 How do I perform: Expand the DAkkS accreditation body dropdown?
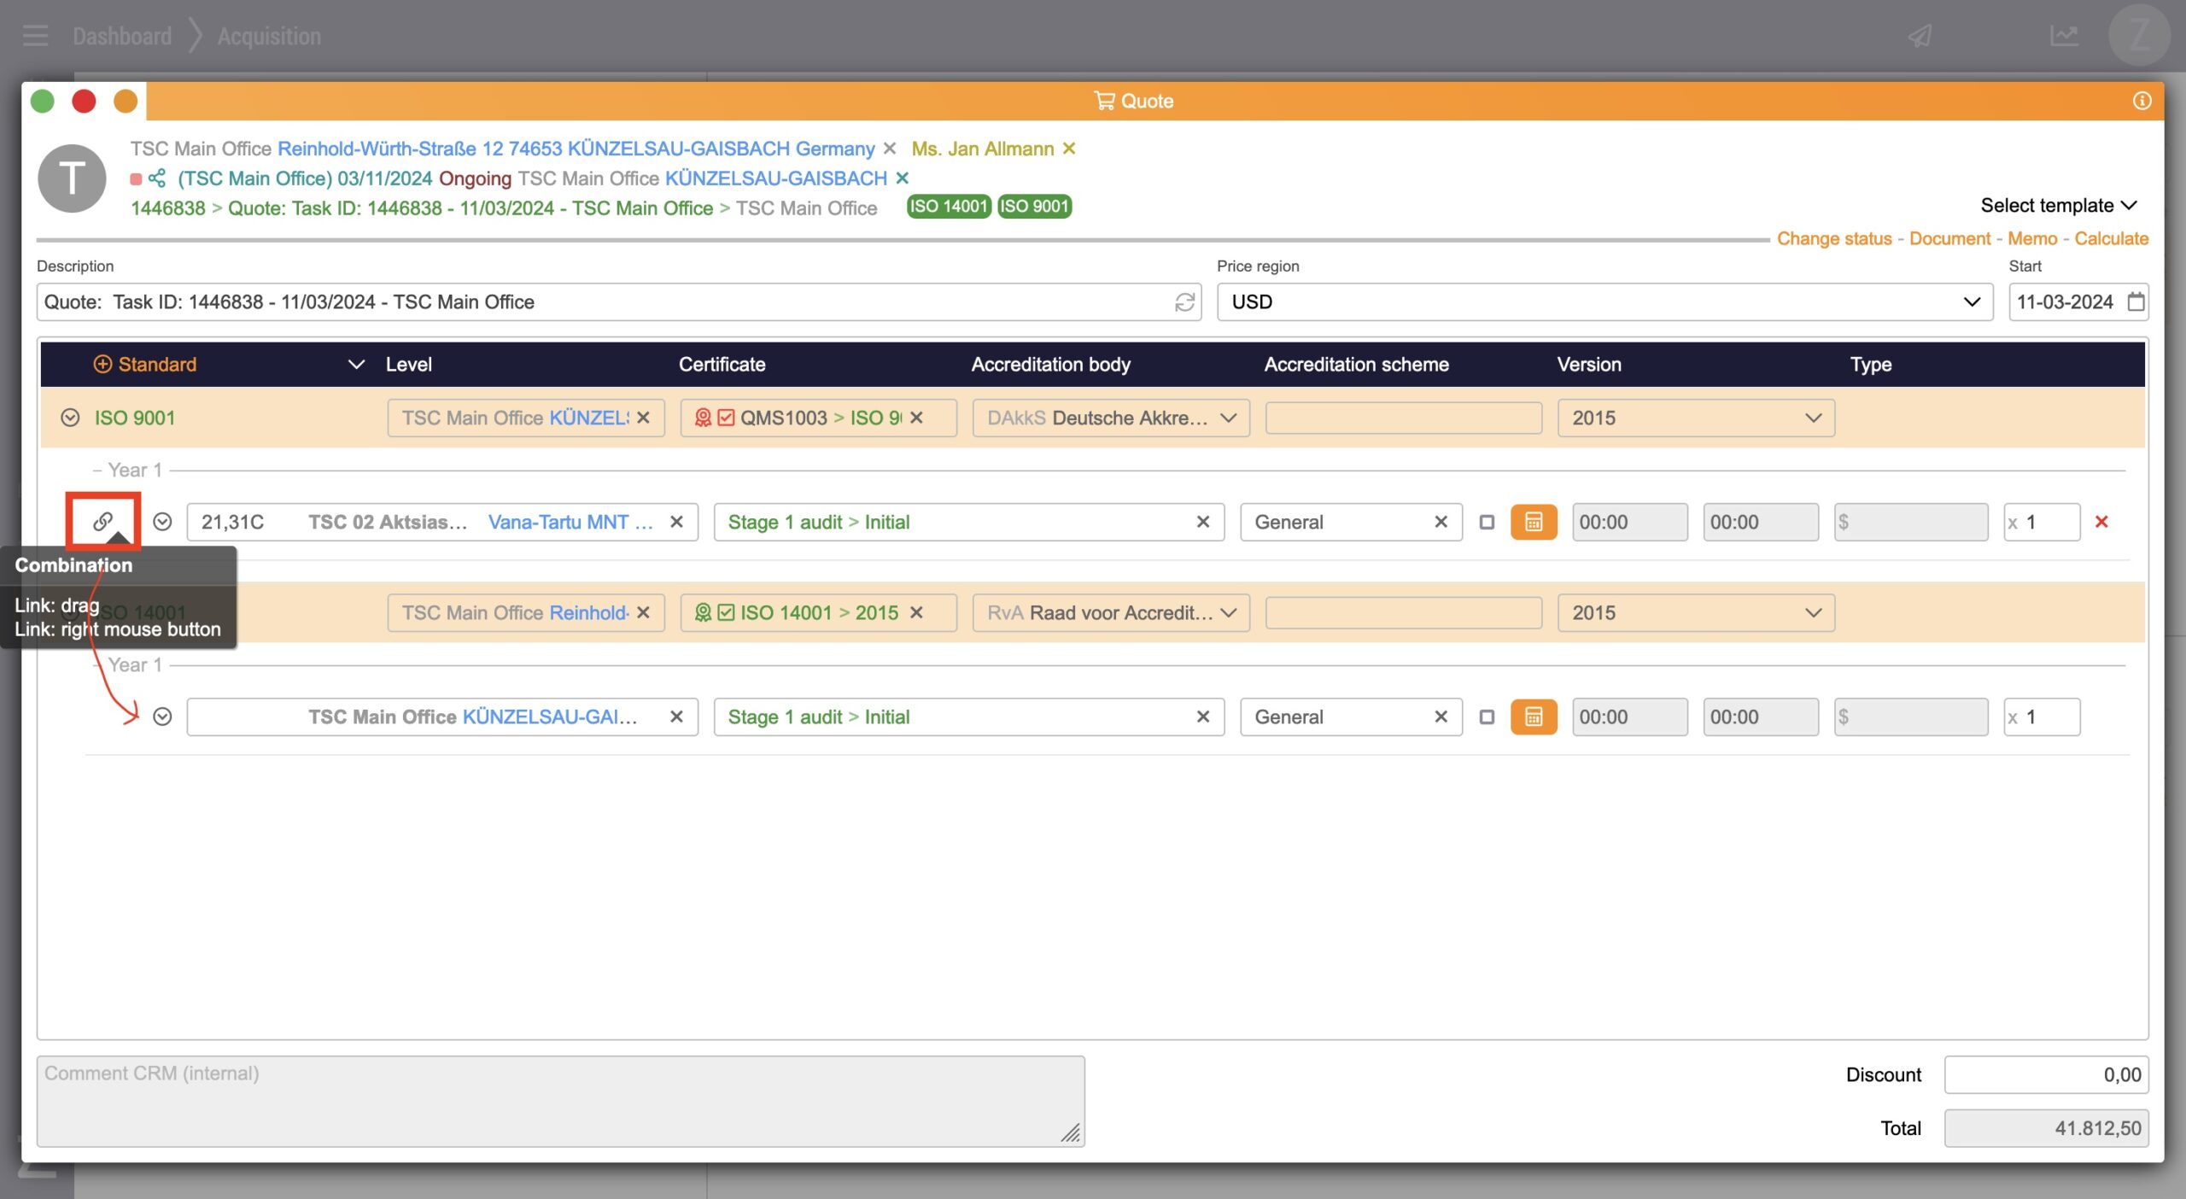(1228, 418)
